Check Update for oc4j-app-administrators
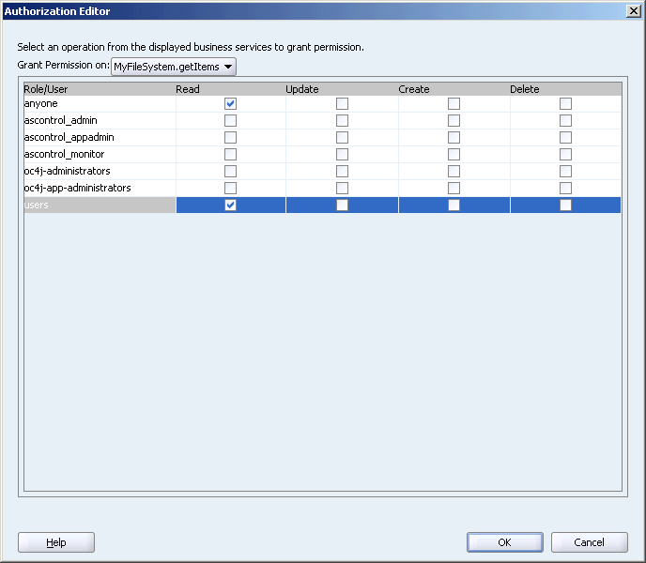Image resolution: width=646 pixels, height=563 pixels. click(342, 189)
